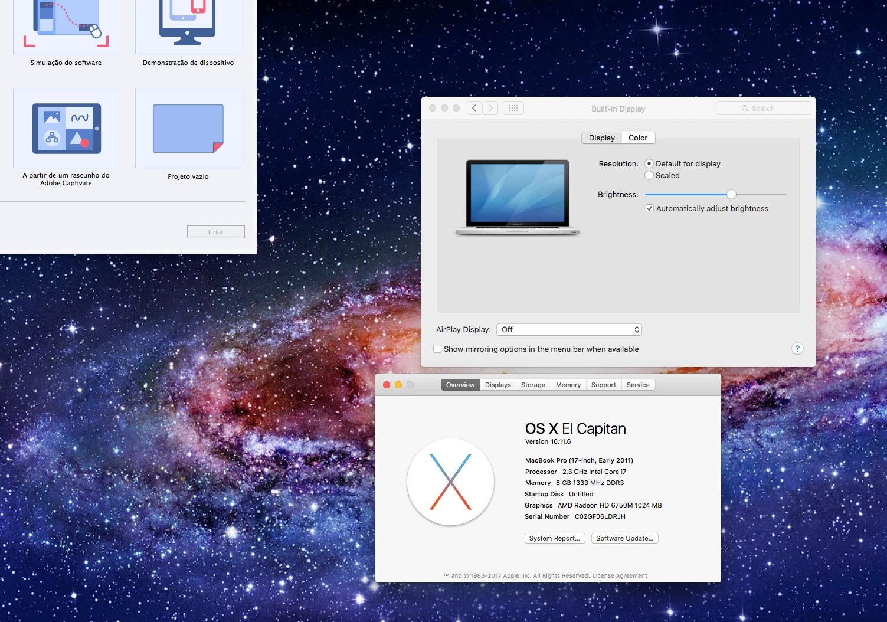Click Version 10.11.6 text

548,441
